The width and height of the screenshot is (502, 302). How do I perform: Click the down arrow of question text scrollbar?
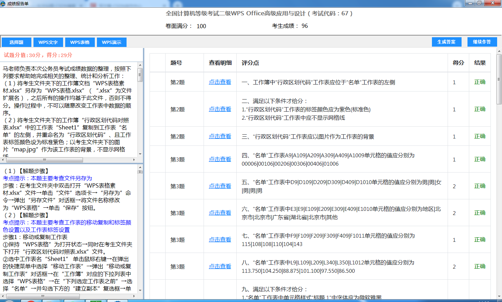[x=140, y=154]
